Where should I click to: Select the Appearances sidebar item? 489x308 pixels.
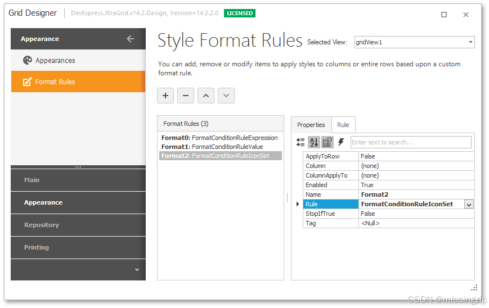[78, 60]
